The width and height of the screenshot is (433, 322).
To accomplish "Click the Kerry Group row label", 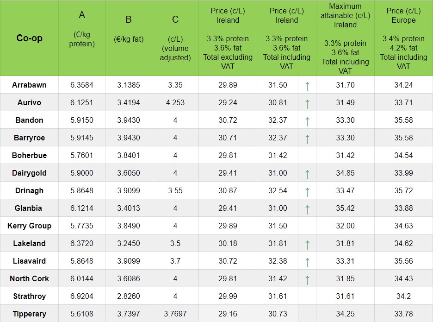I will tap(29, 226).
